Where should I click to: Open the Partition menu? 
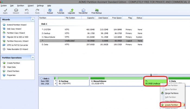coord(21,6)
